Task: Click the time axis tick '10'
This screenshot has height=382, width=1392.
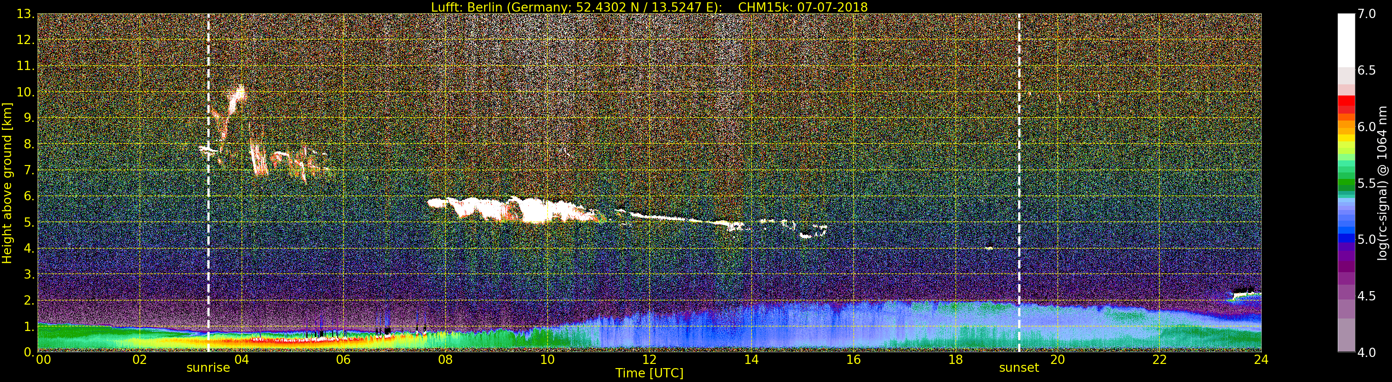Action: [x=547, y=360]
